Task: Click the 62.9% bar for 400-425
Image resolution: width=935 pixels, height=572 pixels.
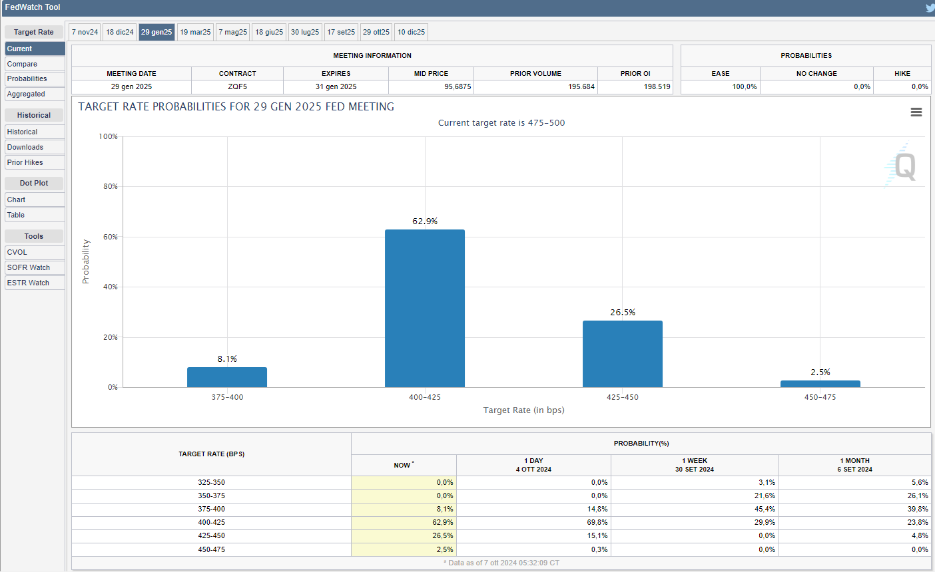Action: point(425,309)
